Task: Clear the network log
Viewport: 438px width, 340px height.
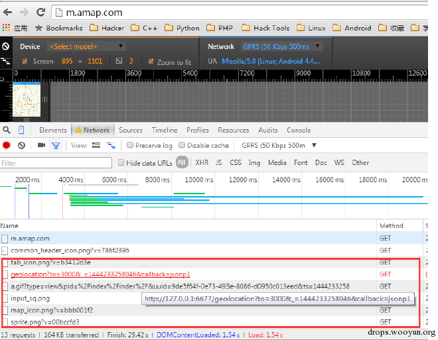Action: coord(21,145)
